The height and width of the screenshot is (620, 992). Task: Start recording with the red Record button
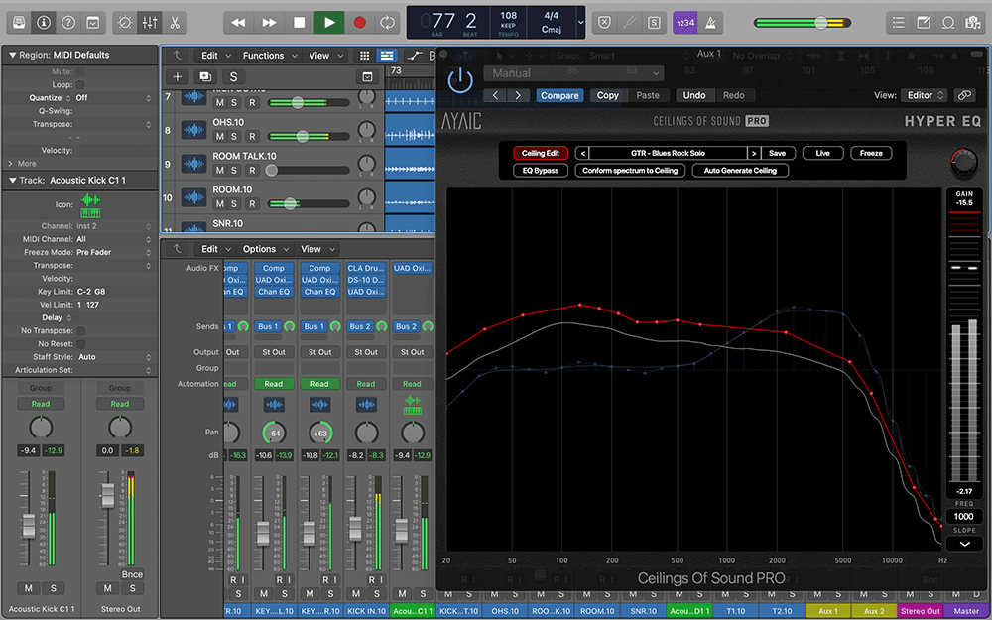click(359, 23)
